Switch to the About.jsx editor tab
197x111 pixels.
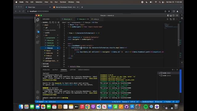67,19
